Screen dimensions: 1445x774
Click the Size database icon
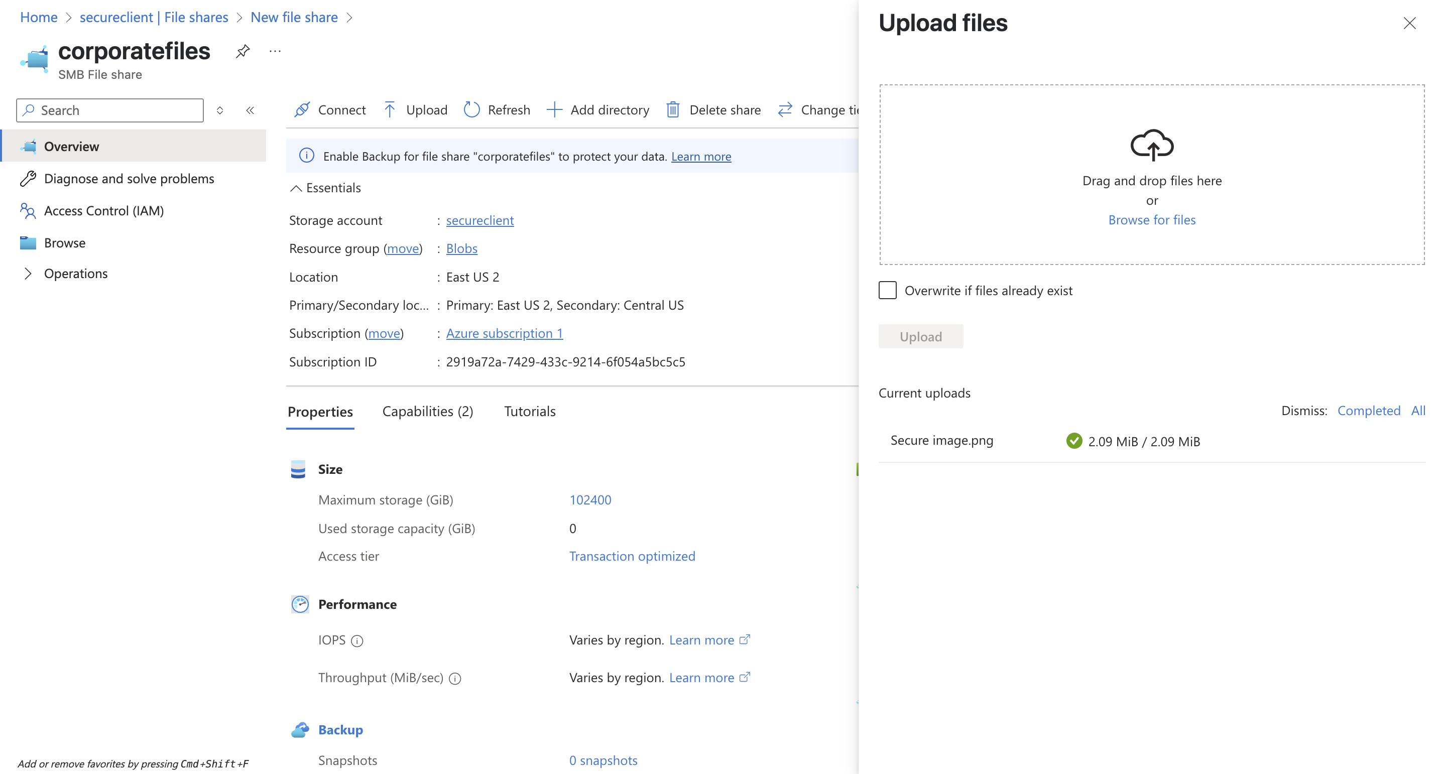(x=298, y=469)
